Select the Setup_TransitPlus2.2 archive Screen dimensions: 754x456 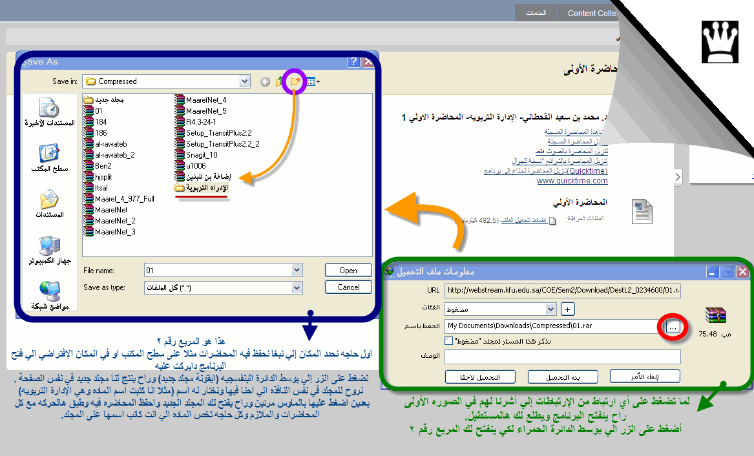tap(213, 133)
